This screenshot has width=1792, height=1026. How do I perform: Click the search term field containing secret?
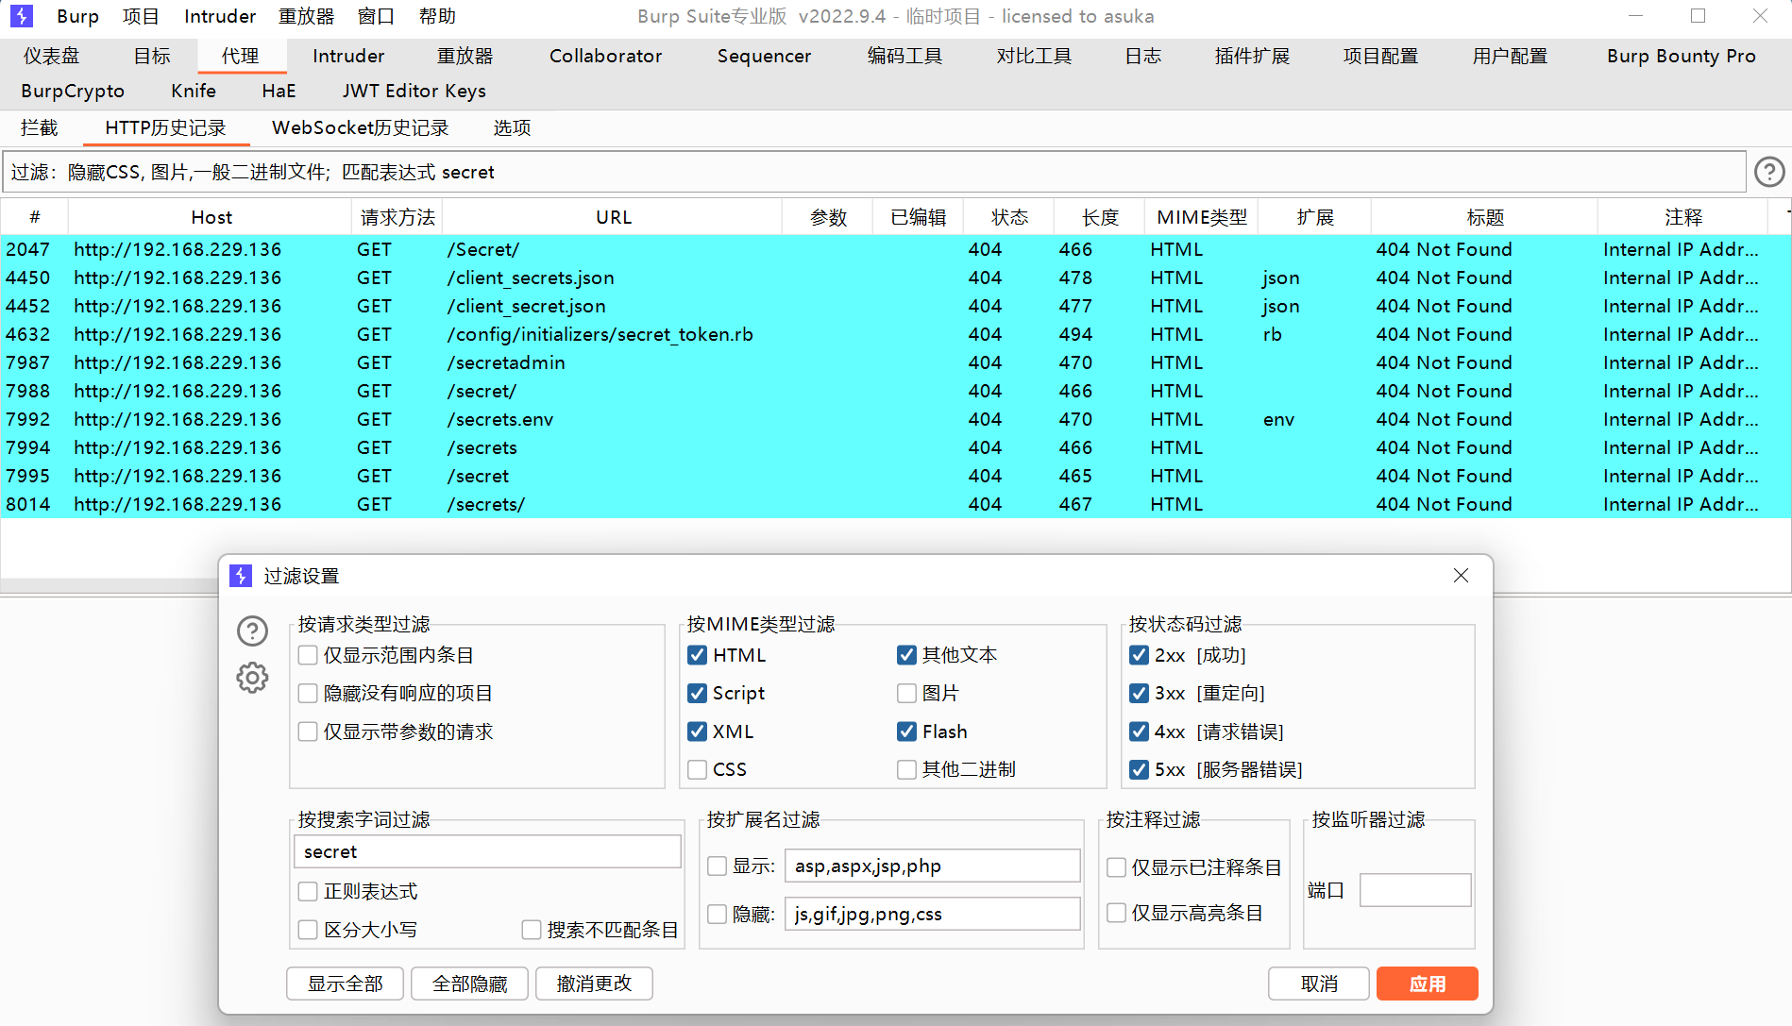pos(487,851)
